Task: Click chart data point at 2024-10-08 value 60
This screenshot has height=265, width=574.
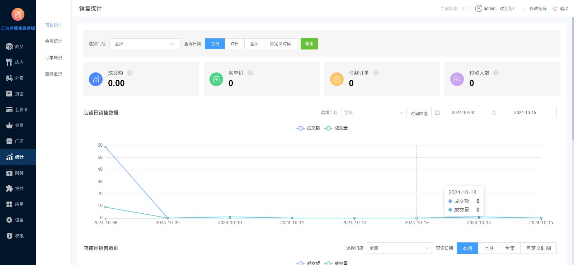Action: click(x=105, y=147)
